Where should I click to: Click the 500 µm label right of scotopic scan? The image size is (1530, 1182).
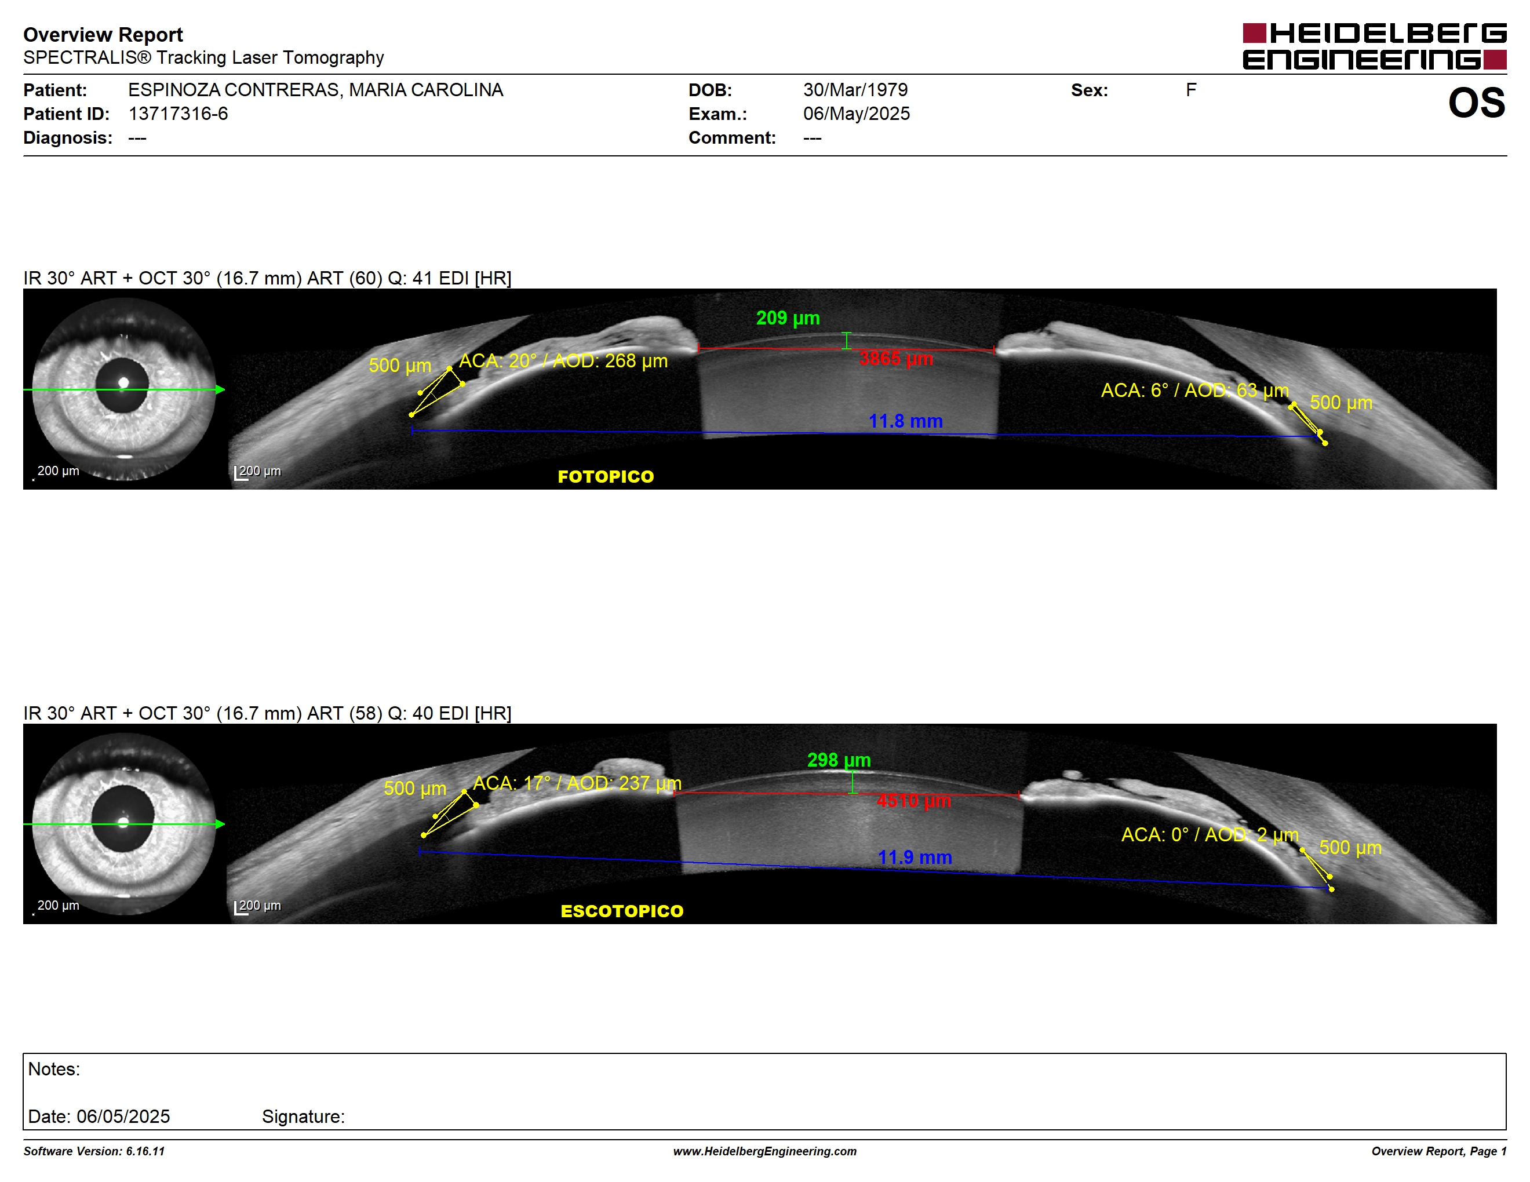[1350, 847]
